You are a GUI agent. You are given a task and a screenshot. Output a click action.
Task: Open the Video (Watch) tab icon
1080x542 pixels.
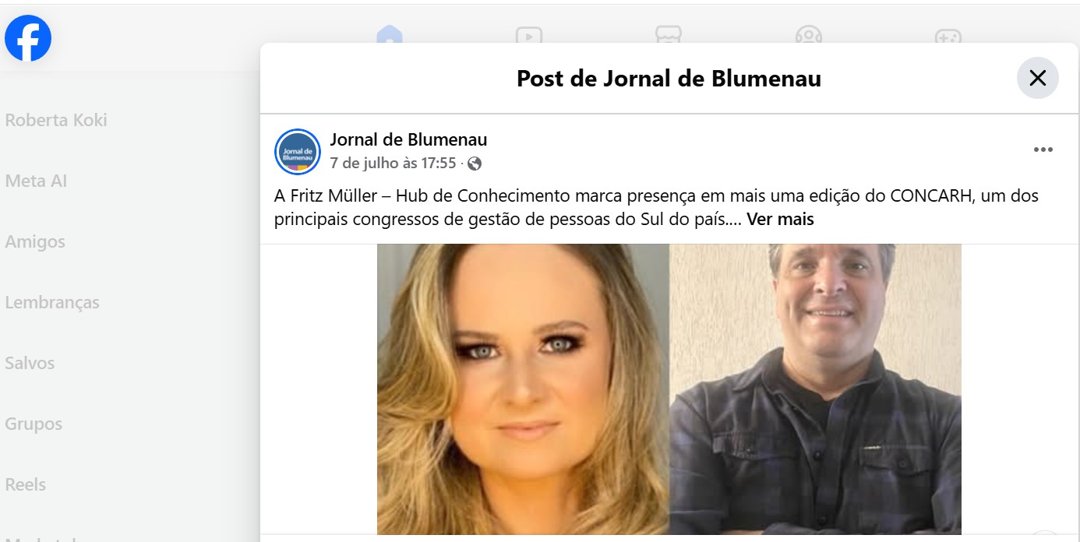click(529, 34)
